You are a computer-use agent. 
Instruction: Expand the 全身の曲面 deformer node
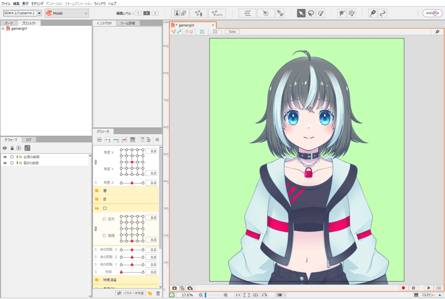point(17,157)
